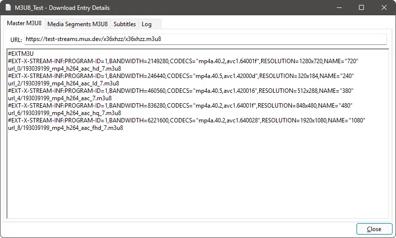
Task: Minimize the Download Entry Details window
Action: pyautogui.click(x=339, y=7)
